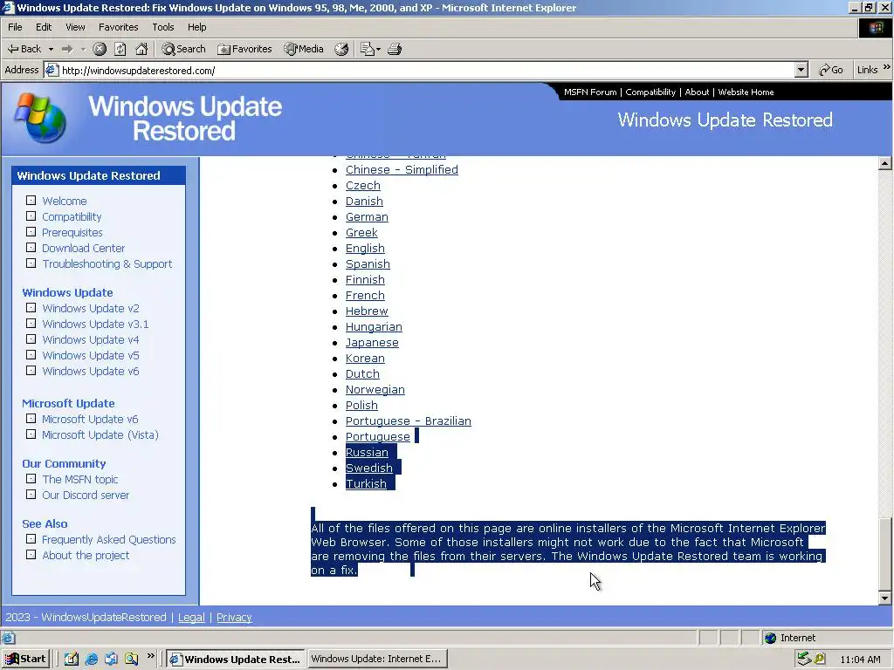This screenshot has width=894, height=670.
Task: Click the Windows Update Restored globe logo
Action: click(x=40, y=118)
